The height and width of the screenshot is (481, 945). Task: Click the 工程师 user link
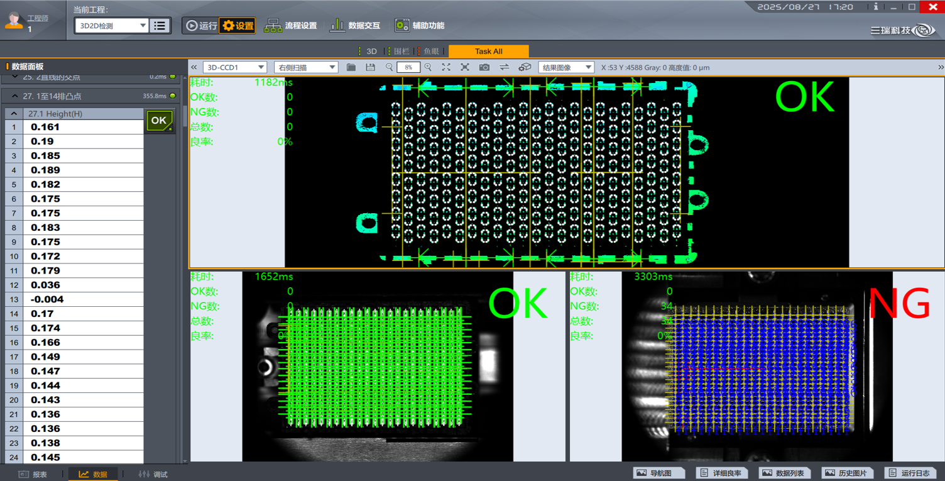38,18
